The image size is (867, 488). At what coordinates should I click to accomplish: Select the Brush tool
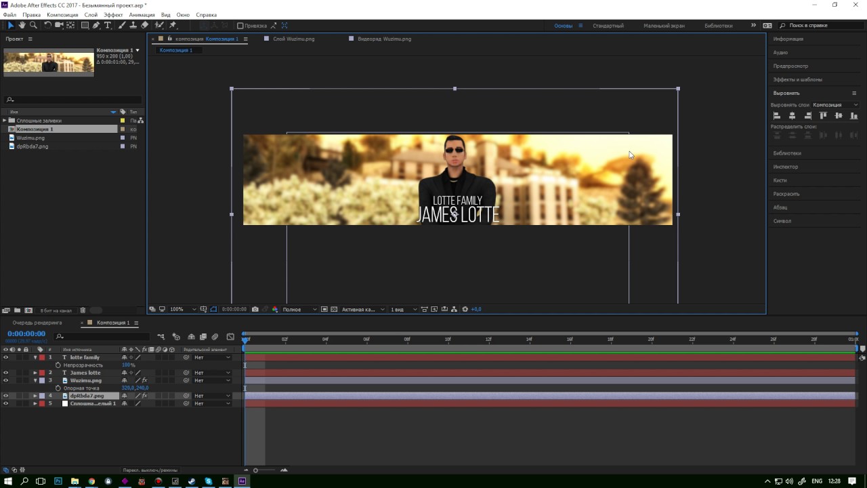pyautogui.click(x=122, y=25)
